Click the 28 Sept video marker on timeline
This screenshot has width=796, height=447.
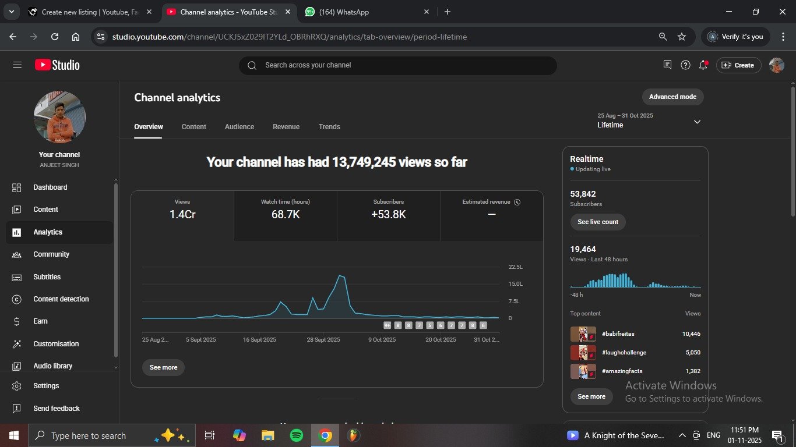[x=388, y=325]
